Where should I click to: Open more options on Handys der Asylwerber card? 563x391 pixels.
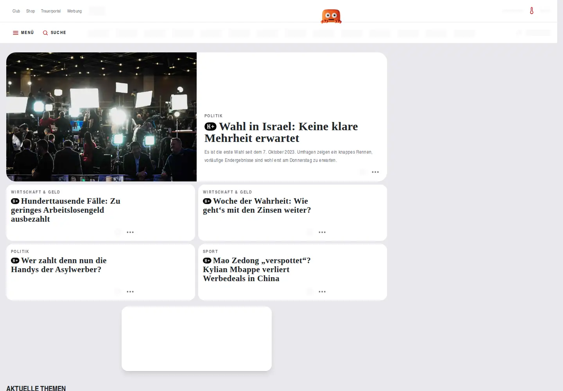[x=130, y=292]
